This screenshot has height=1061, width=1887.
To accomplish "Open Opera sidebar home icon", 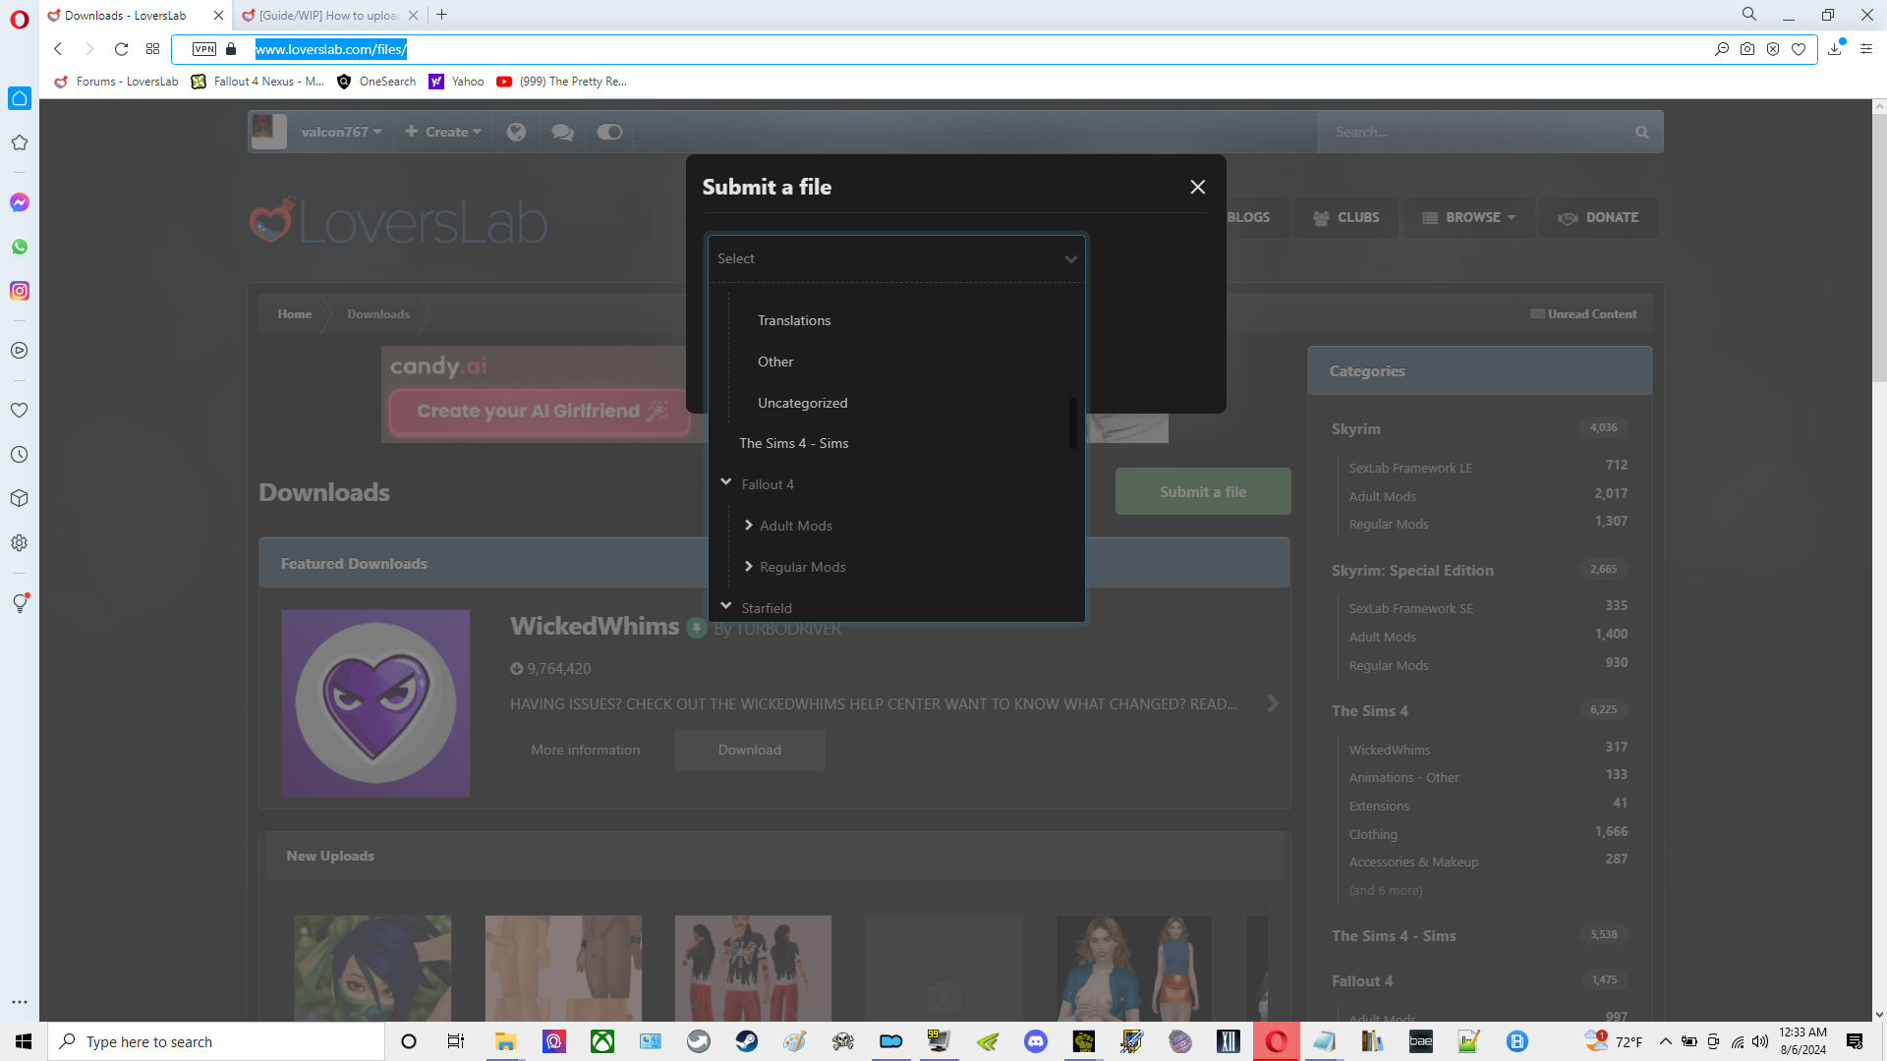I will [20, 98].
